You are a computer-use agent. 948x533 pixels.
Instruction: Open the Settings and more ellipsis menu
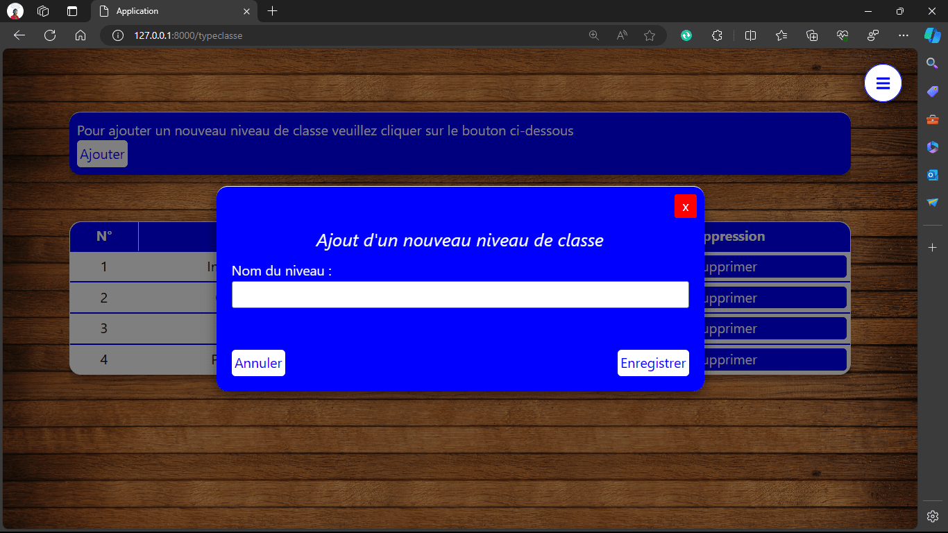[903, 35]
